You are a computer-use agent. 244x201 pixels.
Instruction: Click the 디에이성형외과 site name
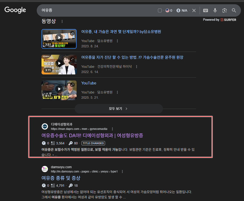click(62, 125)
